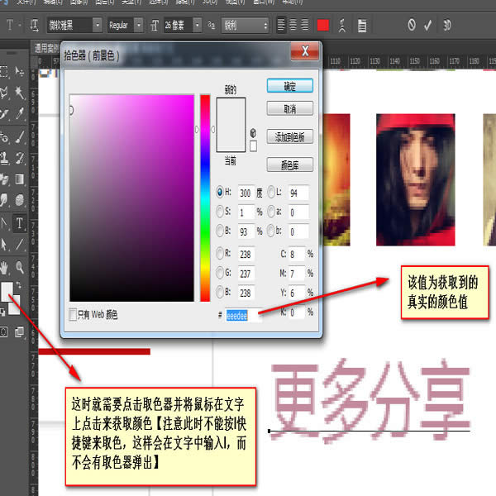Image resolution: width=496 pixels, height=496 pixels.
Task: Open the 26 像素 font size dropdown
Action: coord(198,25)
